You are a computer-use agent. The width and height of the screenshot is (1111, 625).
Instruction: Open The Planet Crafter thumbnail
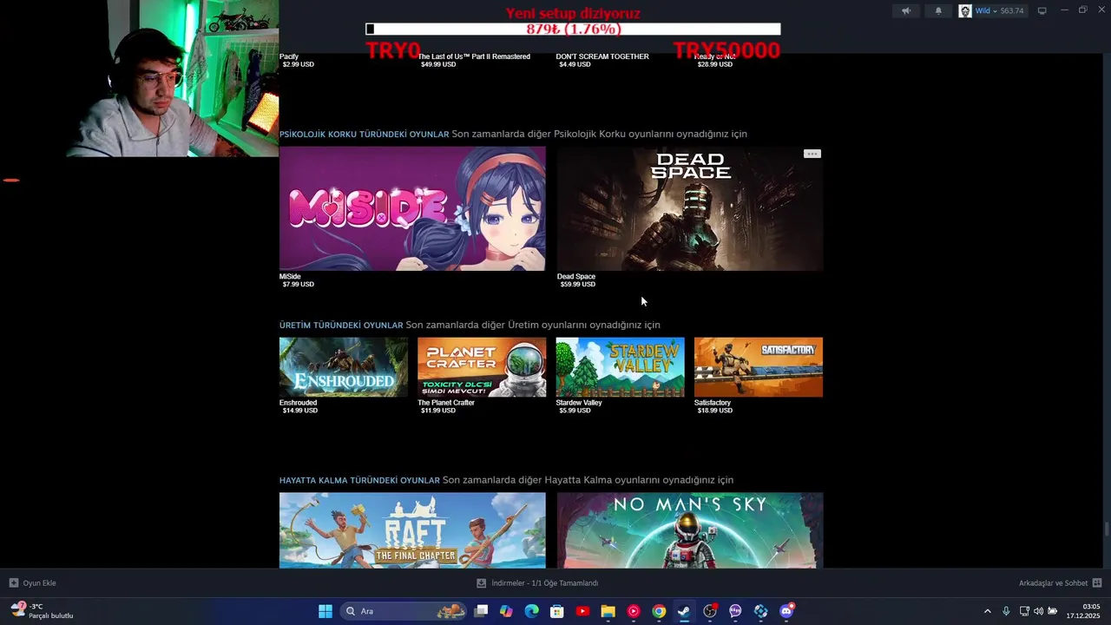coord(482,367)
